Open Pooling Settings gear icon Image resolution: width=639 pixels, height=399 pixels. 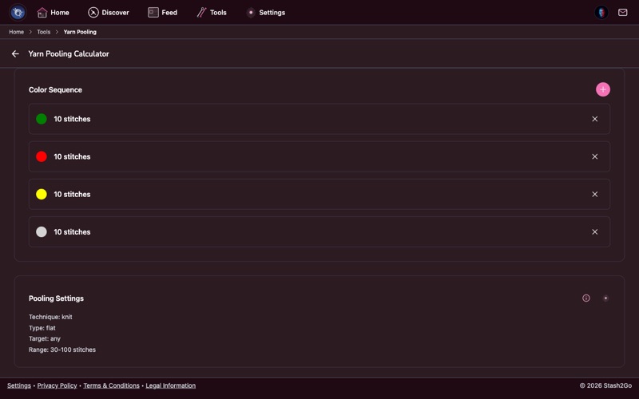point(605,298)
